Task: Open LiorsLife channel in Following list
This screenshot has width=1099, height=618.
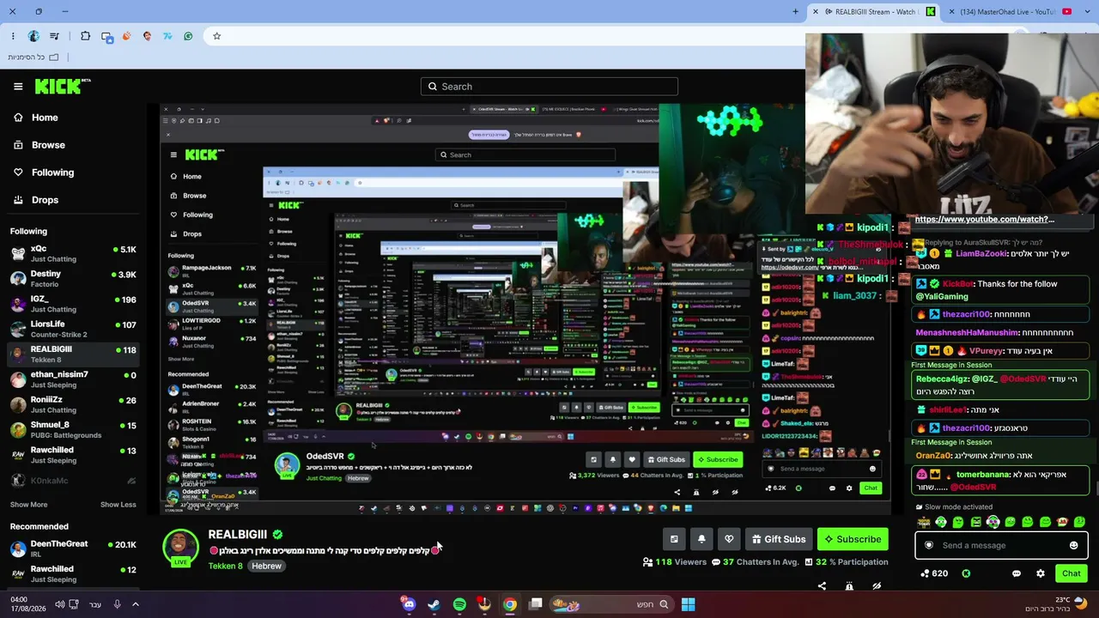Action: [73, 329]
